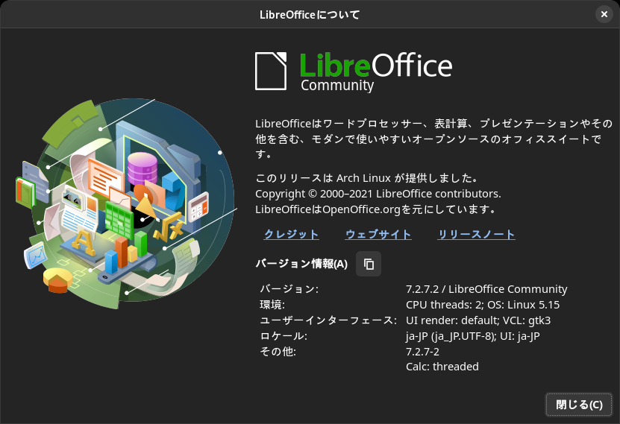Viewport: 620px width, 424px height.
Task: Click the OpenOffice.org based-on line
Action: tap(375, 209)
